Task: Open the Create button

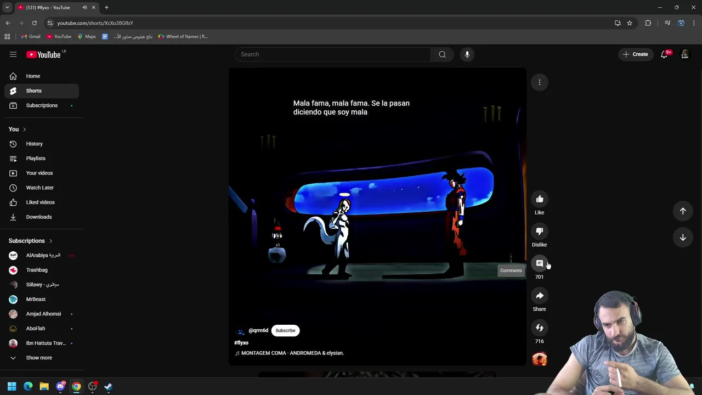Action: click(x=636, y=54)
